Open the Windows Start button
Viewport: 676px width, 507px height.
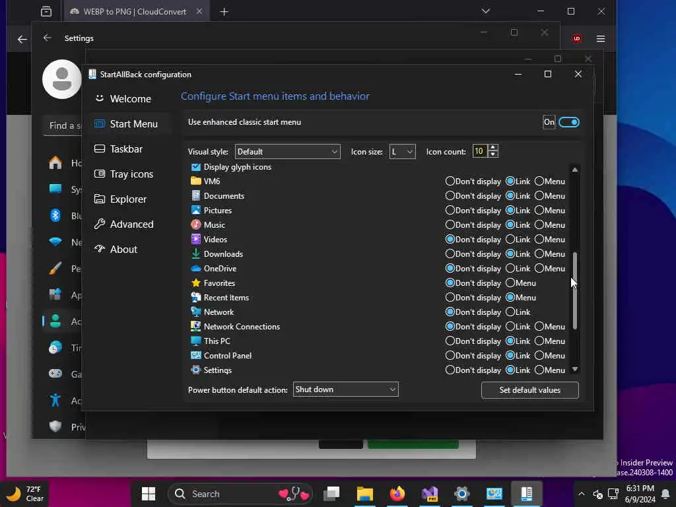click(x=149, y=494)
